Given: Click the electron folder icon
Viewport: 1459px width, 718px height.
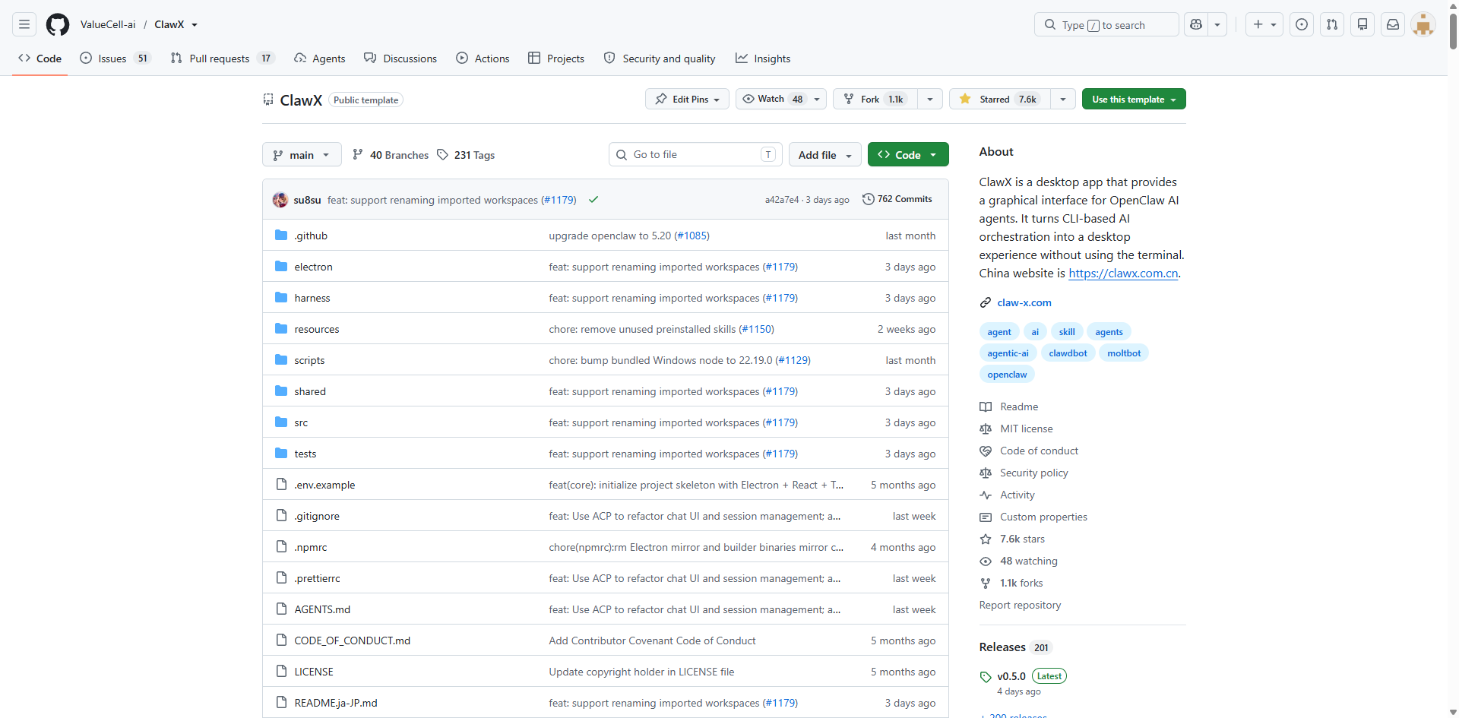Looking at the screenshot, I should point(281,267).
